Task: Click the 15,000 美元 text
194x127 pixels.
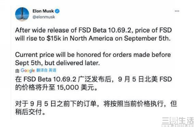Action: click(77, 87)
